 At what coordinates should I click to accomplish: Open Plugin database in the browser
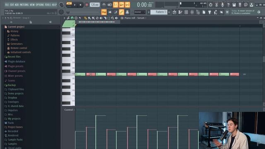(x=17, y=62)
